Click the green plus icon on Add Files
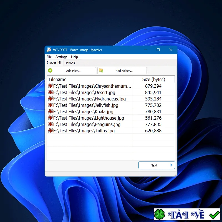 point(50,70)
